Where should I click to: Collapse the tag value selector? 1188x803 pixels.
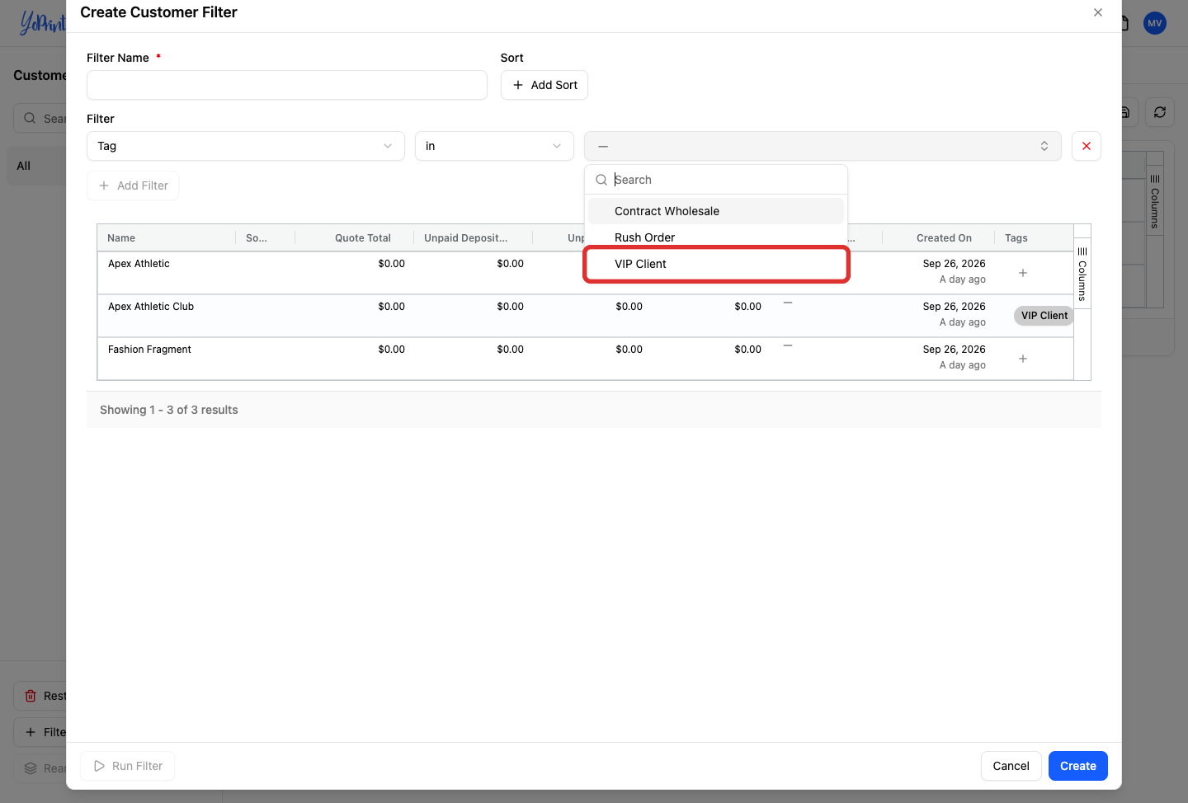823,146
